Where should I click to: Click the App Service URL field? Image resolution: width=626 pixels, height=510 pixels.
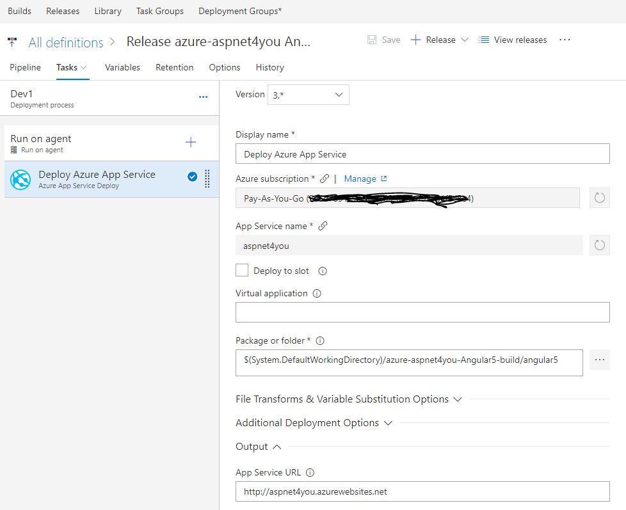(423, 491)
